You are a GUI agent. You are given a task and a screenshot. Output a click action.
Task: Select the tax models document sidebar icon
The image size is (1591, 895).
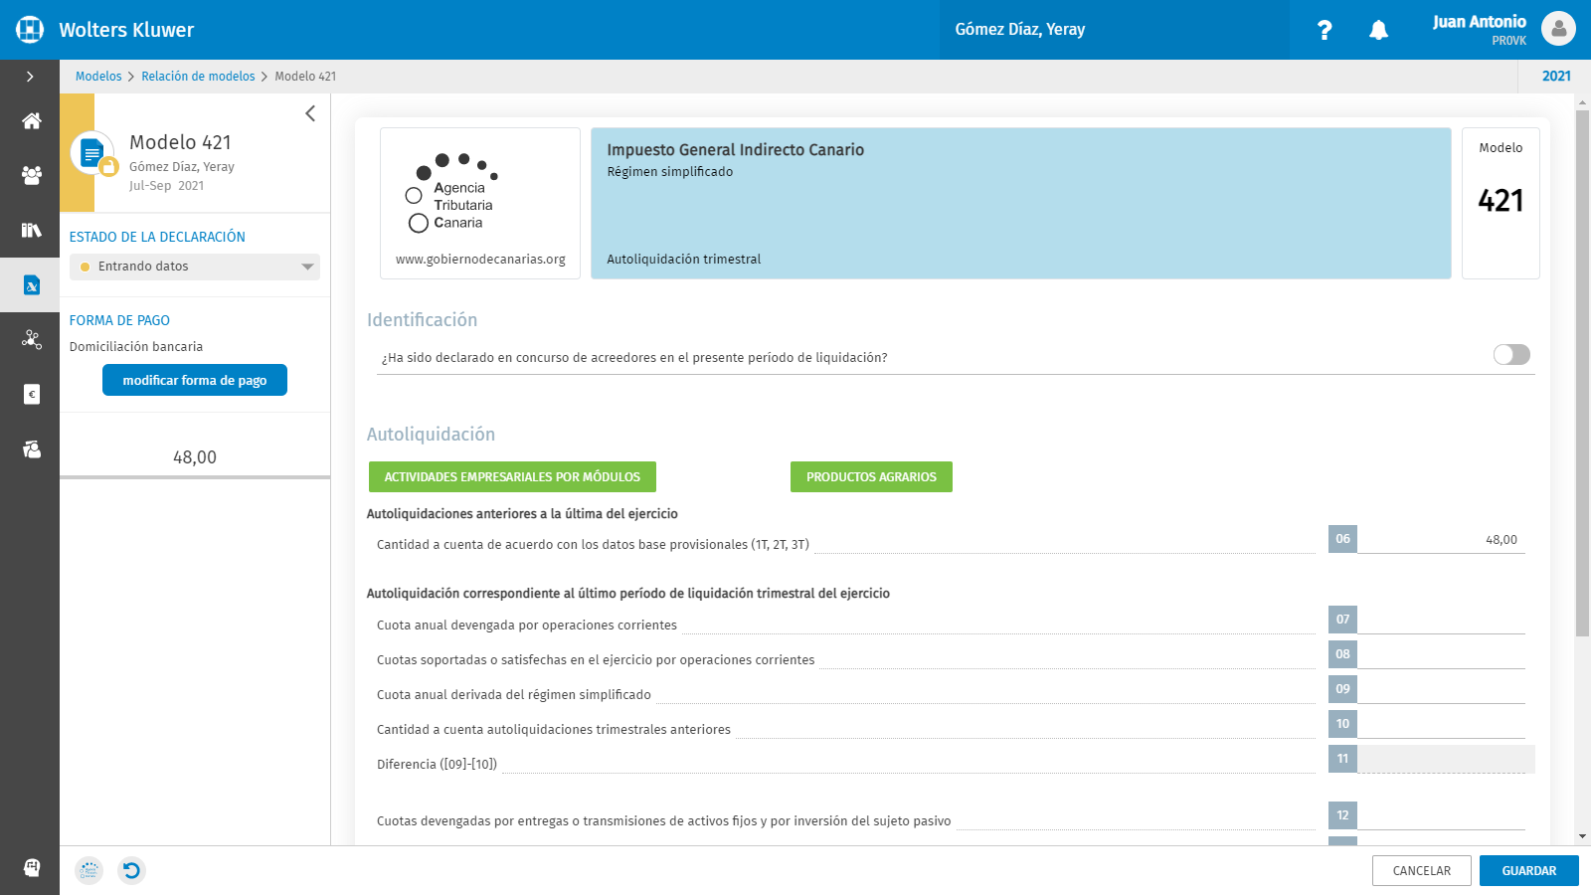click(31, 285)
